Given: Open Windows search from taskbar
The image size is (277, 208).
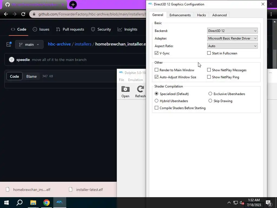Looking at the screenshot, I should pyautogui.click(x=19, y=203).
